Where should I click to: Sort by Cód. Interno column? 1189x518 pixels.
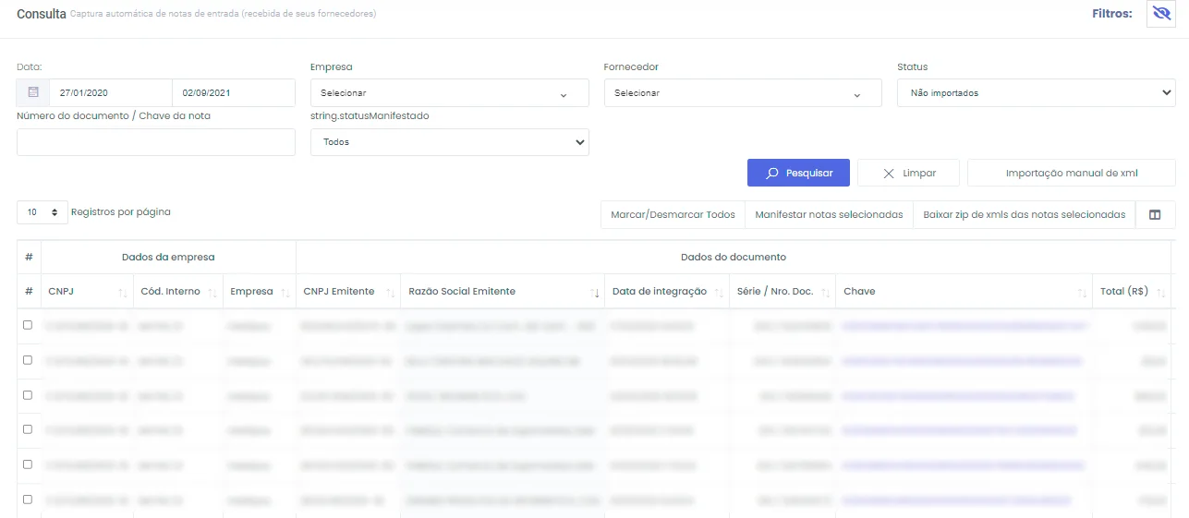(x=212, y=292)
